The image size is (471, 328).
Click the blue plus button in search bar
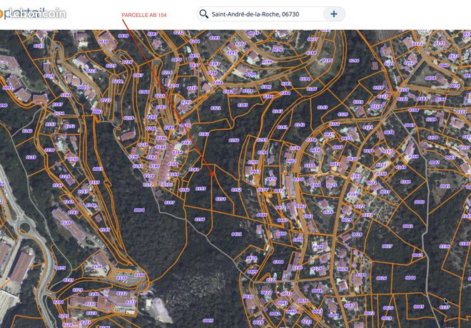pyautogui.click(x=334, y=14)
